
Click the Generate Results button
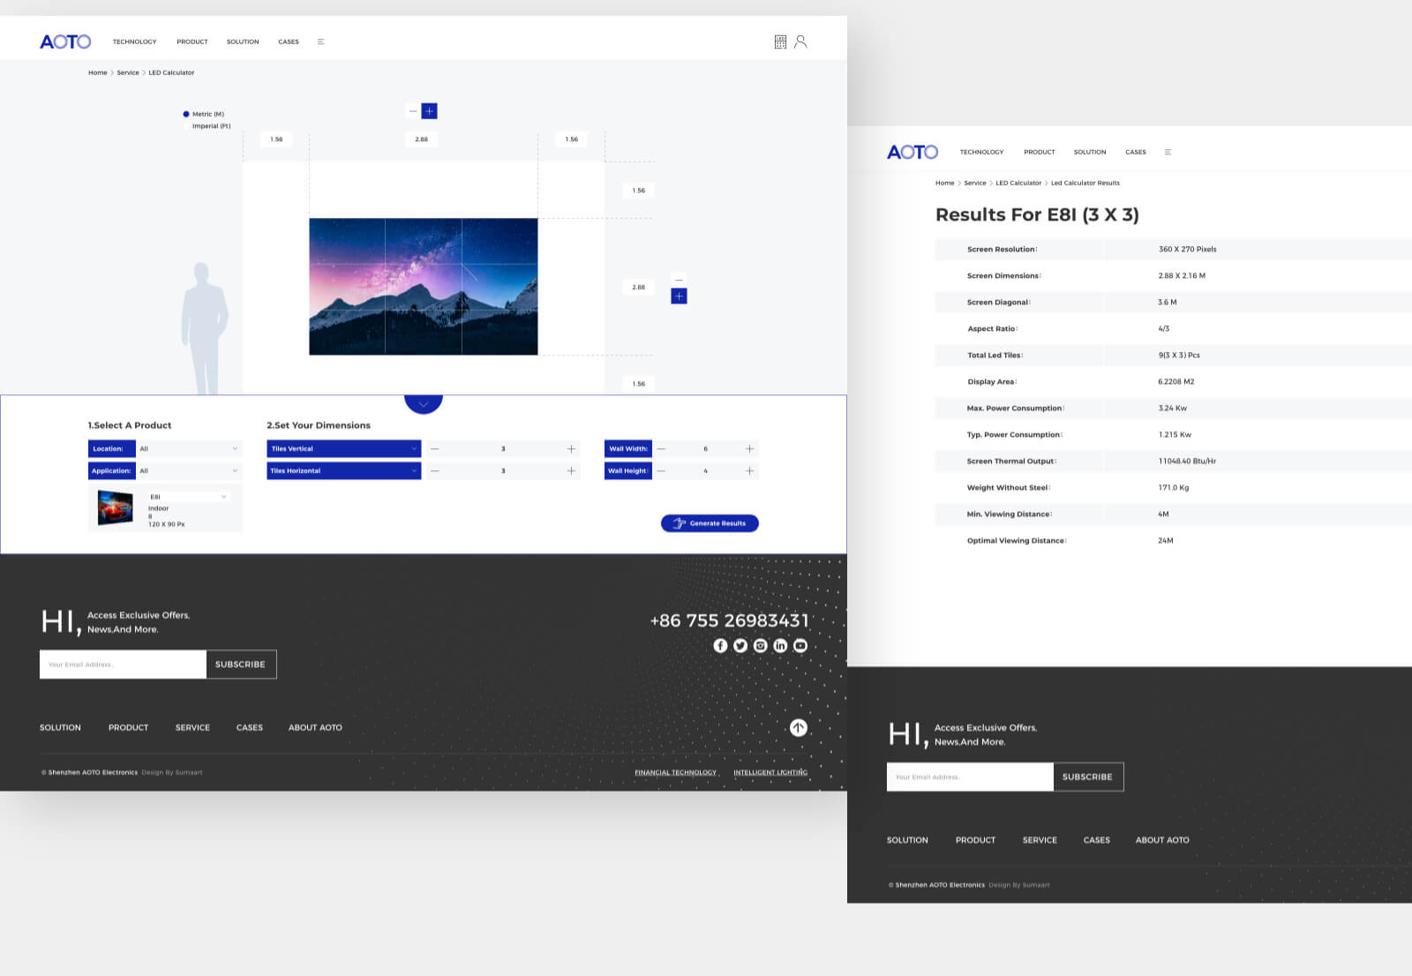710,523
